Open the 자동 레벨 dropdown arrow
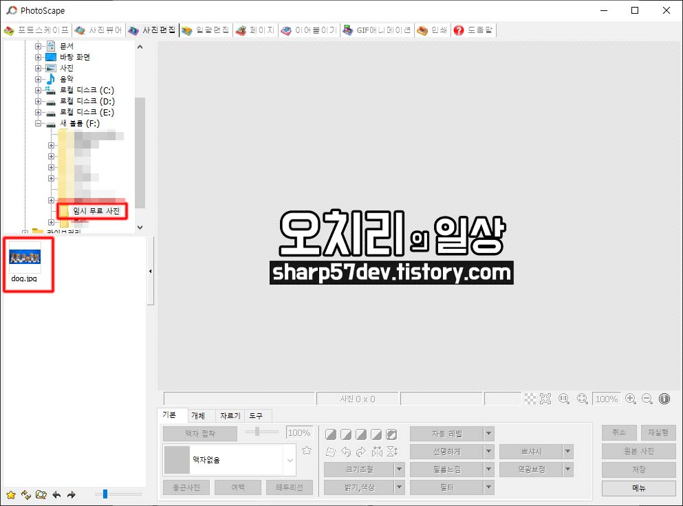Screen dimensions: 683x506 point(489,433)
